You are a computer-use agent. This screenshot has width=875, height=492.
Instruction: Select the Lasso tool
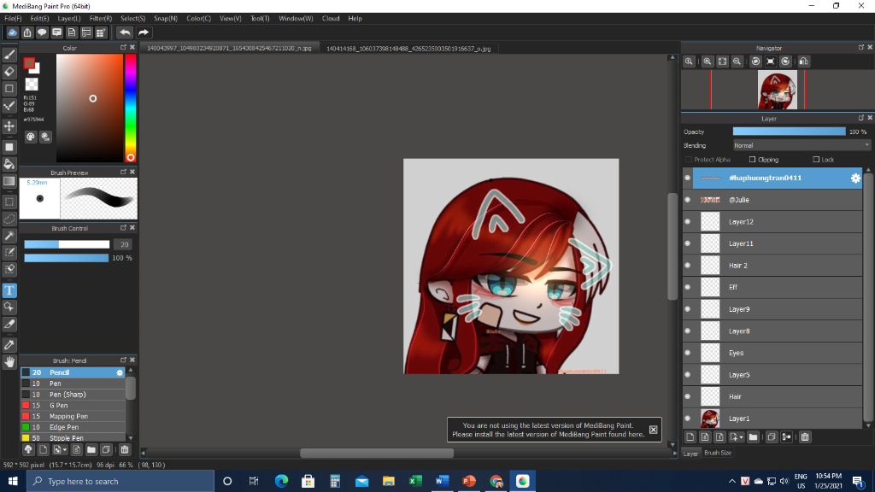click(x=9, y=219)
